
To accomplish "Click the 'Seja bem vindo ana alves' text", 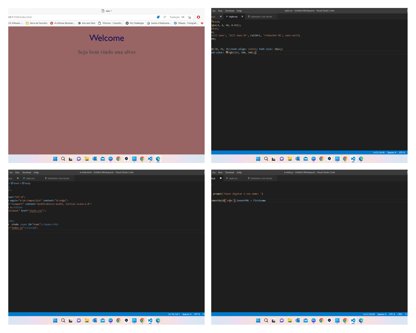I will pos(107,52).
